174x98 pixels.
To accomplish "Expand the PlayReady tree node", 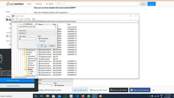I will click(22, 52).
